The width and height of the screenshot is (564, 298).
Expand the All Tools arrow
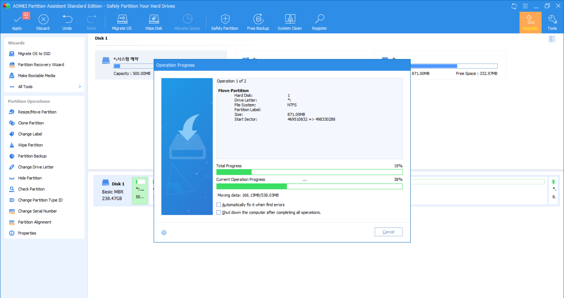tap(80, 87)
